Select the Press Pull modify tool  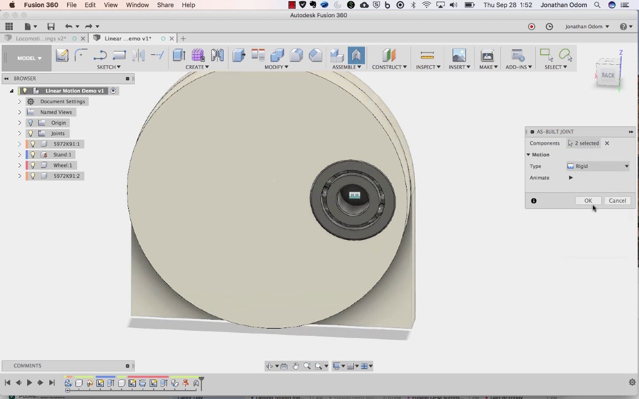pos(239,55)
